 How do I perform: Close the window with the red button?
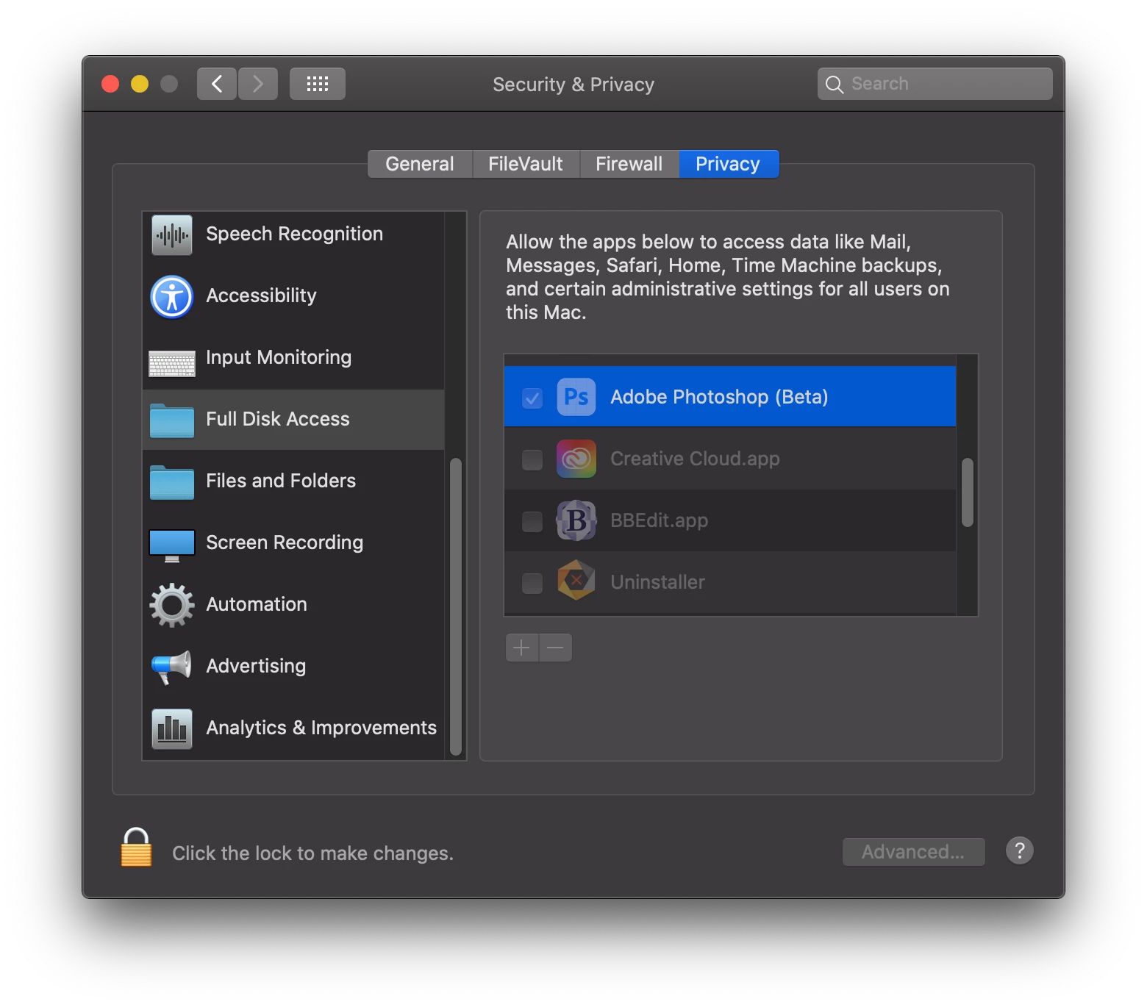(110, 84)
